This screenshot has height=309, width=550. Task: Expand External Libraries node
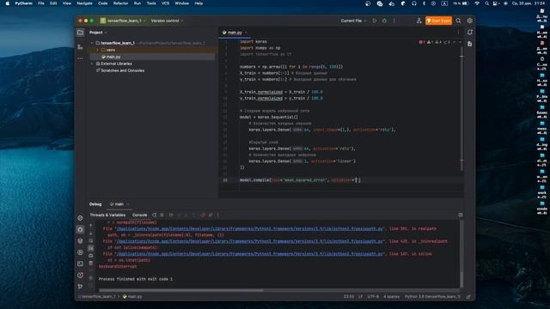tap(92, 64)
